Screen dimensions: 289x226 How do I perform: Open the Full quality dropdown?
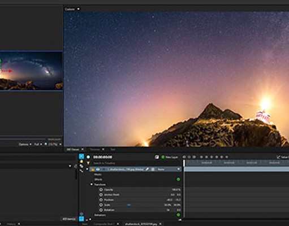[38, 144]
